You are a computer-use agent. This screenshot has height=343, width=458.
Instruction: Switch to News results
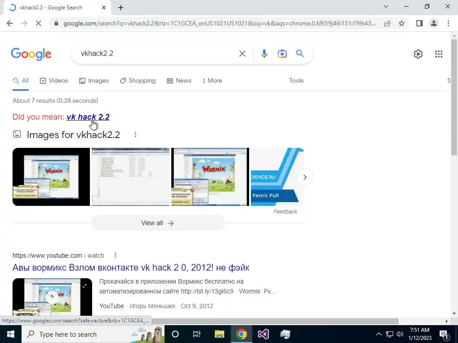coord(179,81)
